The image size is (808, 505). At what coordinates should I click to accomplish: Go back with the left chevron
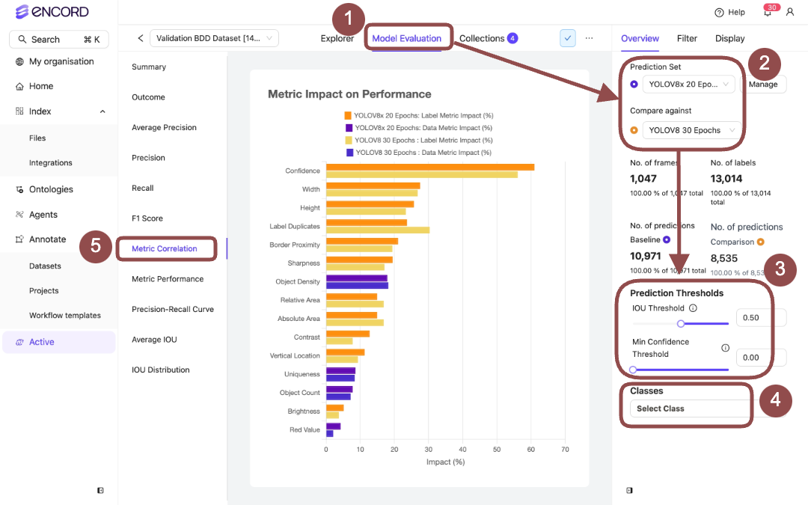point(140,38)
